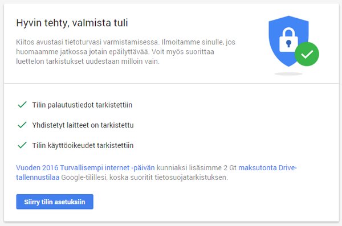Click the grey shadow beneath the shield
The height and width of the screenshot is (226, 342).
(x=288, y=74)
